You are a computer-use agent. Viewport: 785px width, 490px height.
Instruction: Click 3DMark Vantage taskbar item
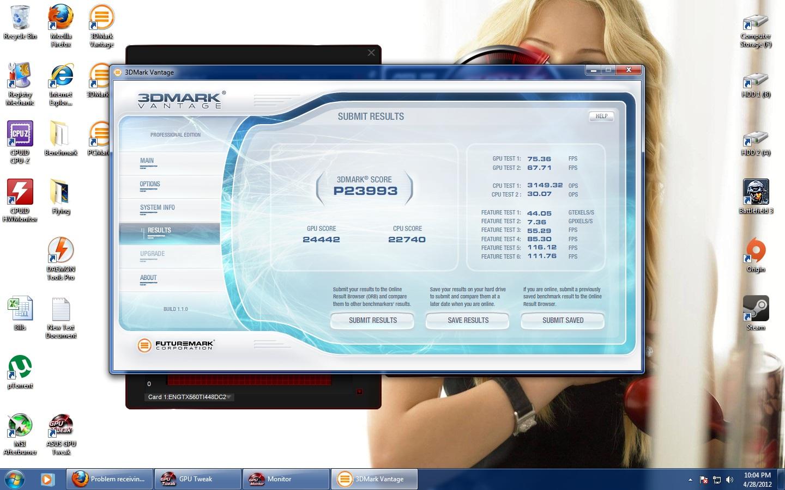click(x=375, y=479)
